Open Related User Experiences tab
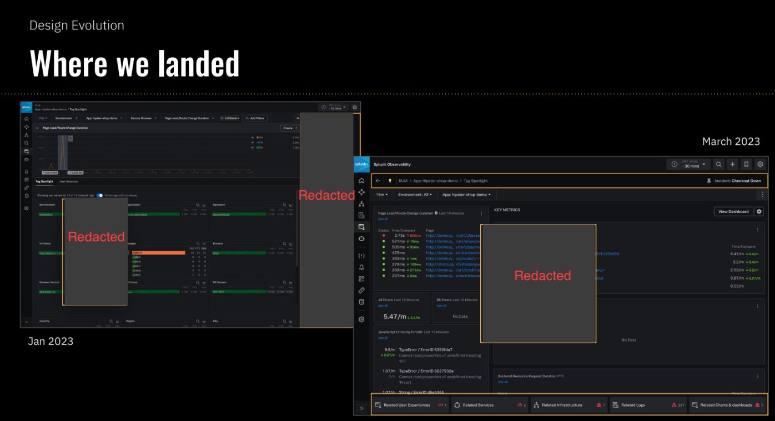The image size is (775, 421). [410, 405]
